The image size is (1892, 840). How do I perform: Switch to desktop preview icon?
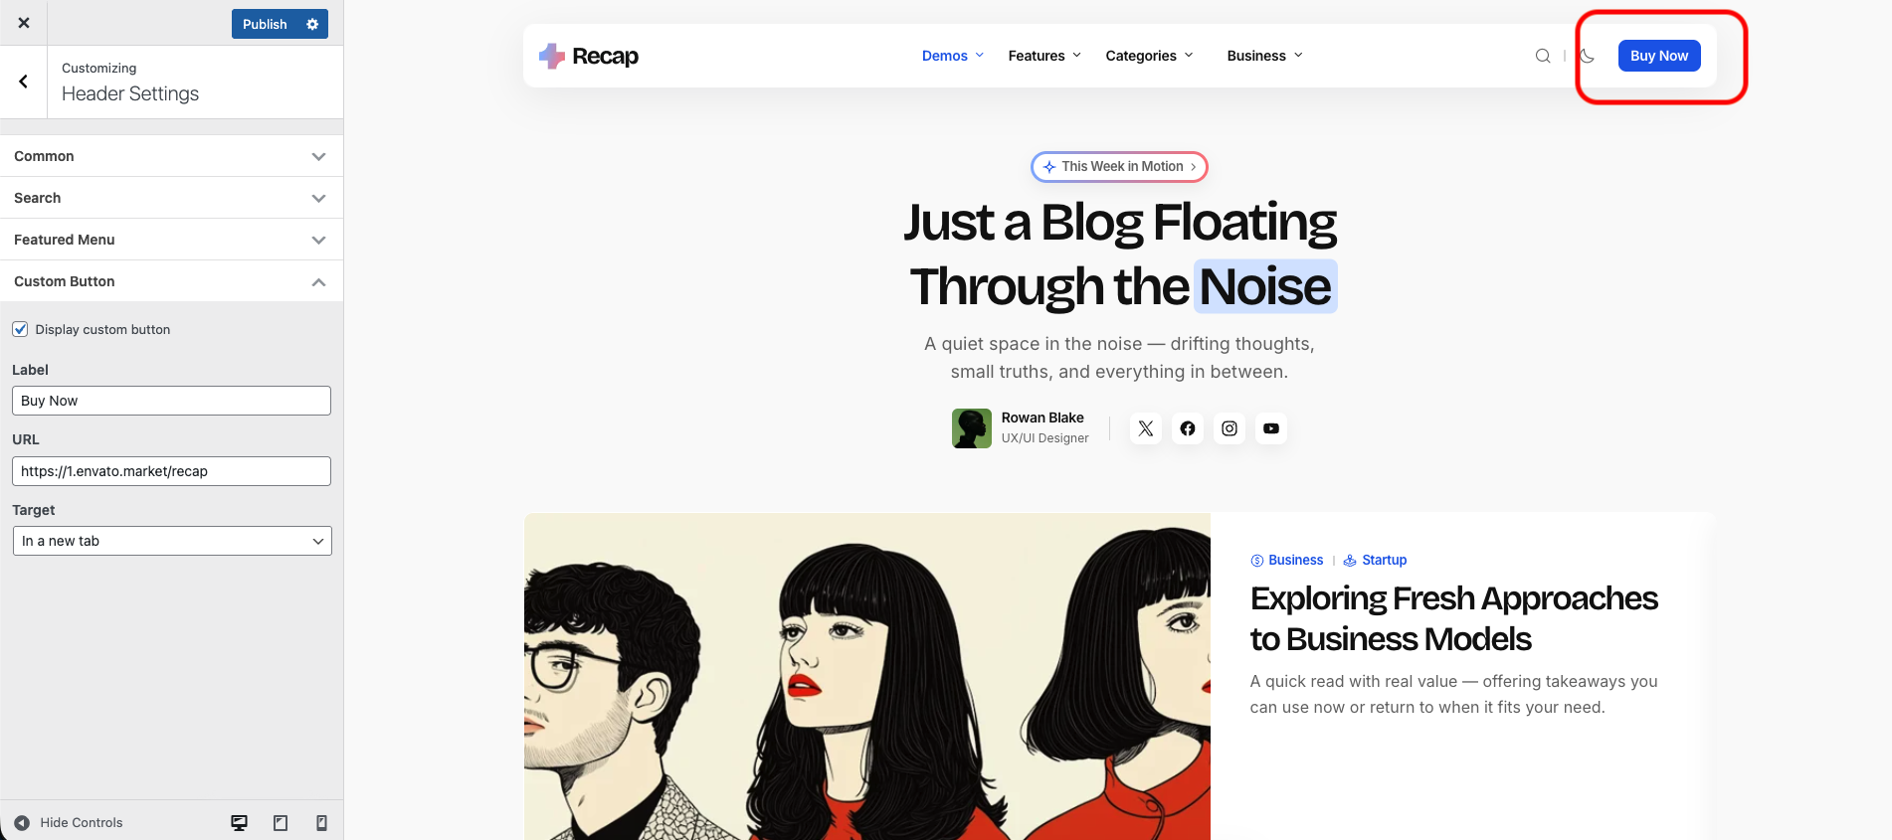click(239, 823)
